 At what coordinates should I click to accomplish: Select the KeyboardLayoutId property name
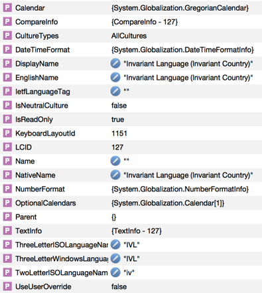pos(45,134)
